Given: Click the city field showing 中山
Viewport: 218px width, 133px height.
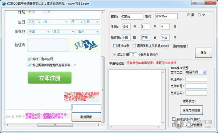Looking at the screenshot, I should tap(165, 37).
